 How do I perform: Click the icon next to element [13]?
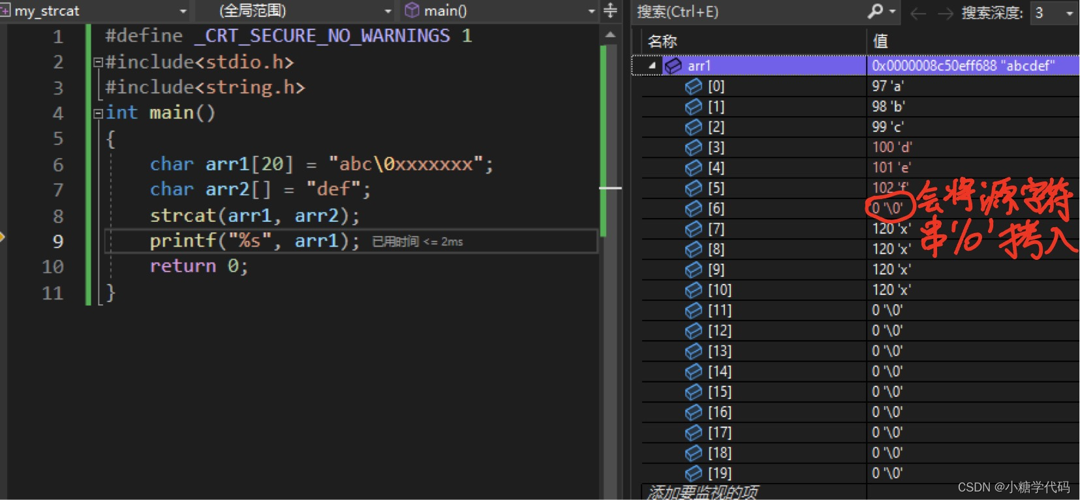[693, 351]
